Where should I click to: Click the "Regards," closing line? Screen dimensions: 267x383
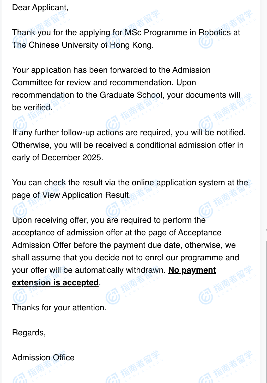click(x=29, y=333)
